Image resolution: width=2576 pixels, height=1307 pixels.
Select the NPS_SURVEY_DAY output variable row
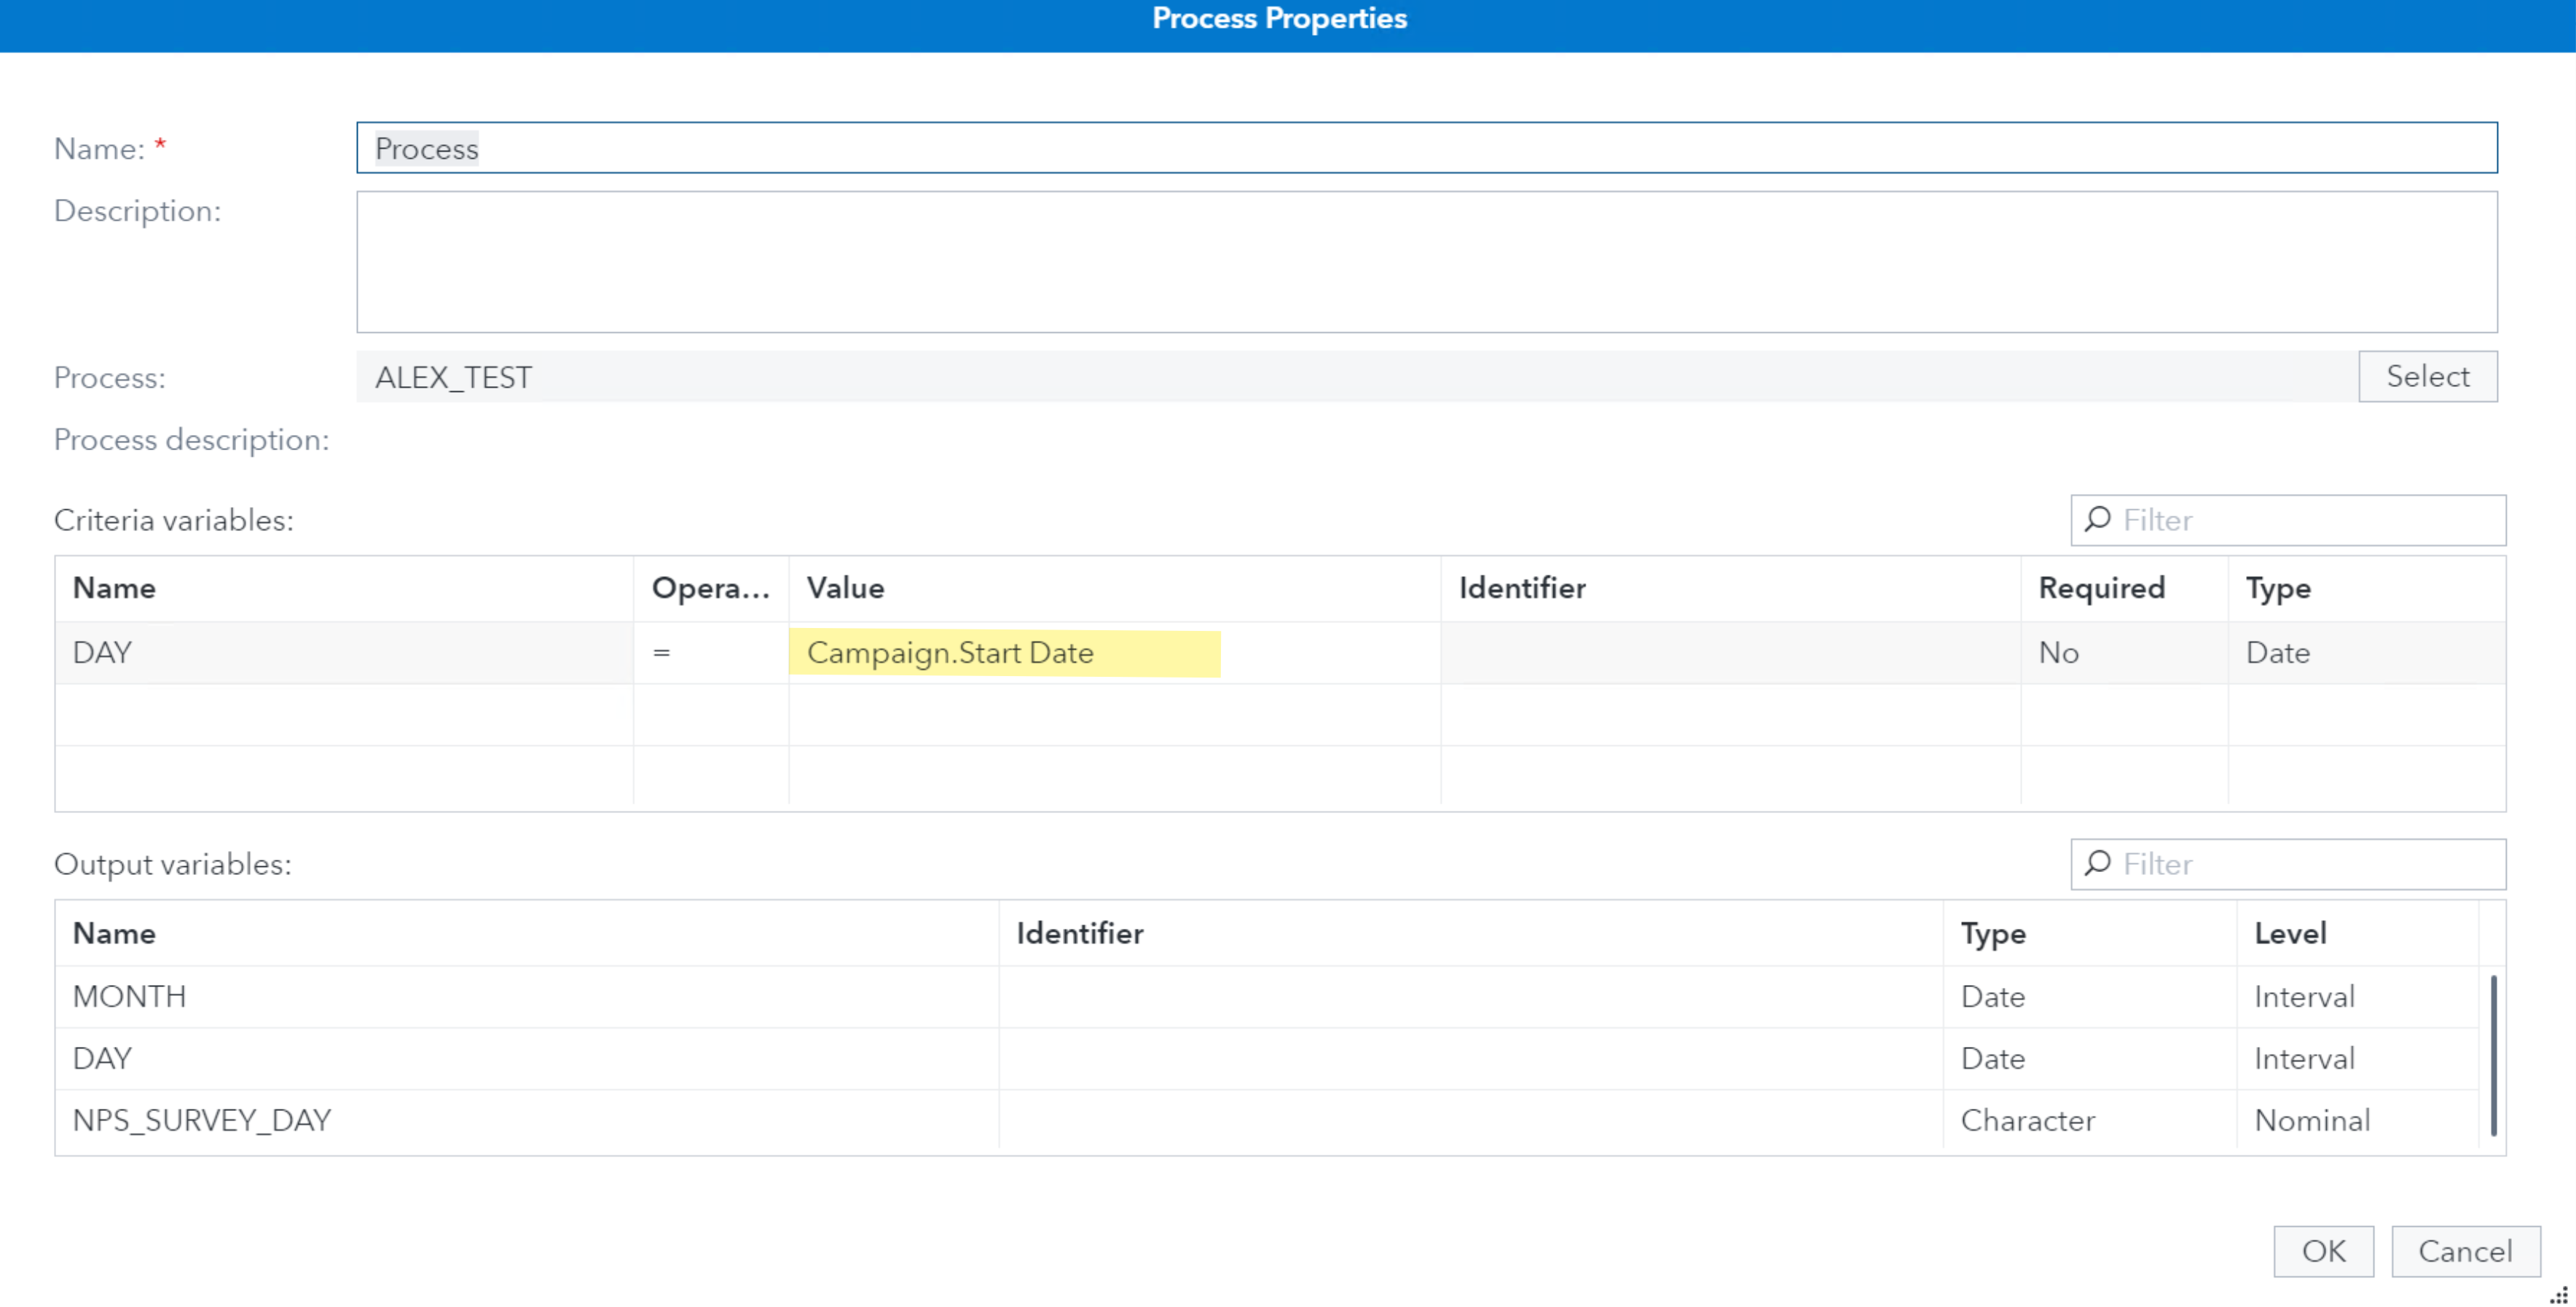click(520, 1120)
